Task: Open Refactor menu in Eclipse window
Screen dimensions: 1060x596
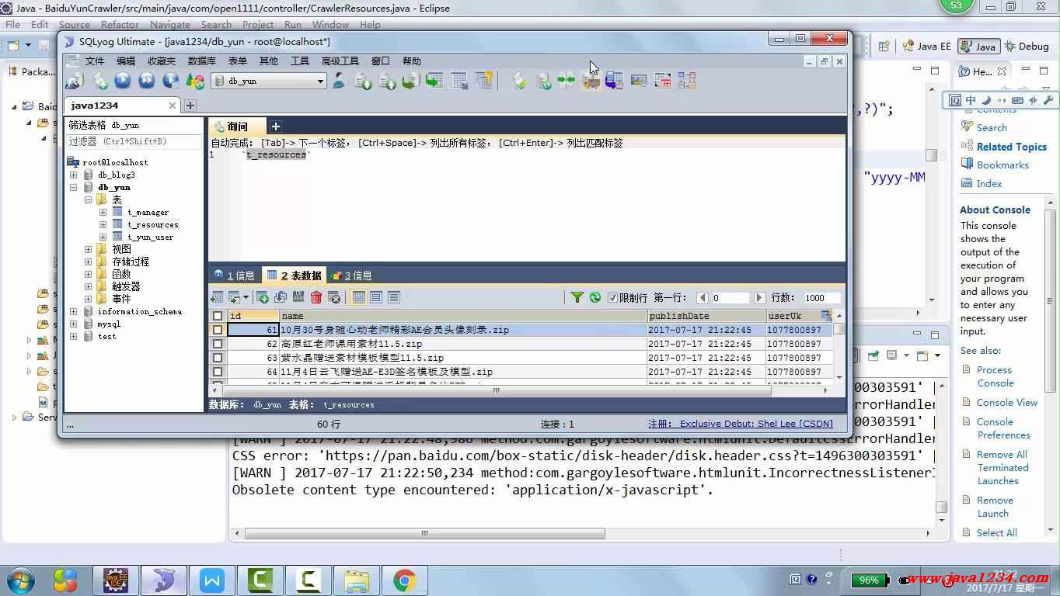Action: 120,25
